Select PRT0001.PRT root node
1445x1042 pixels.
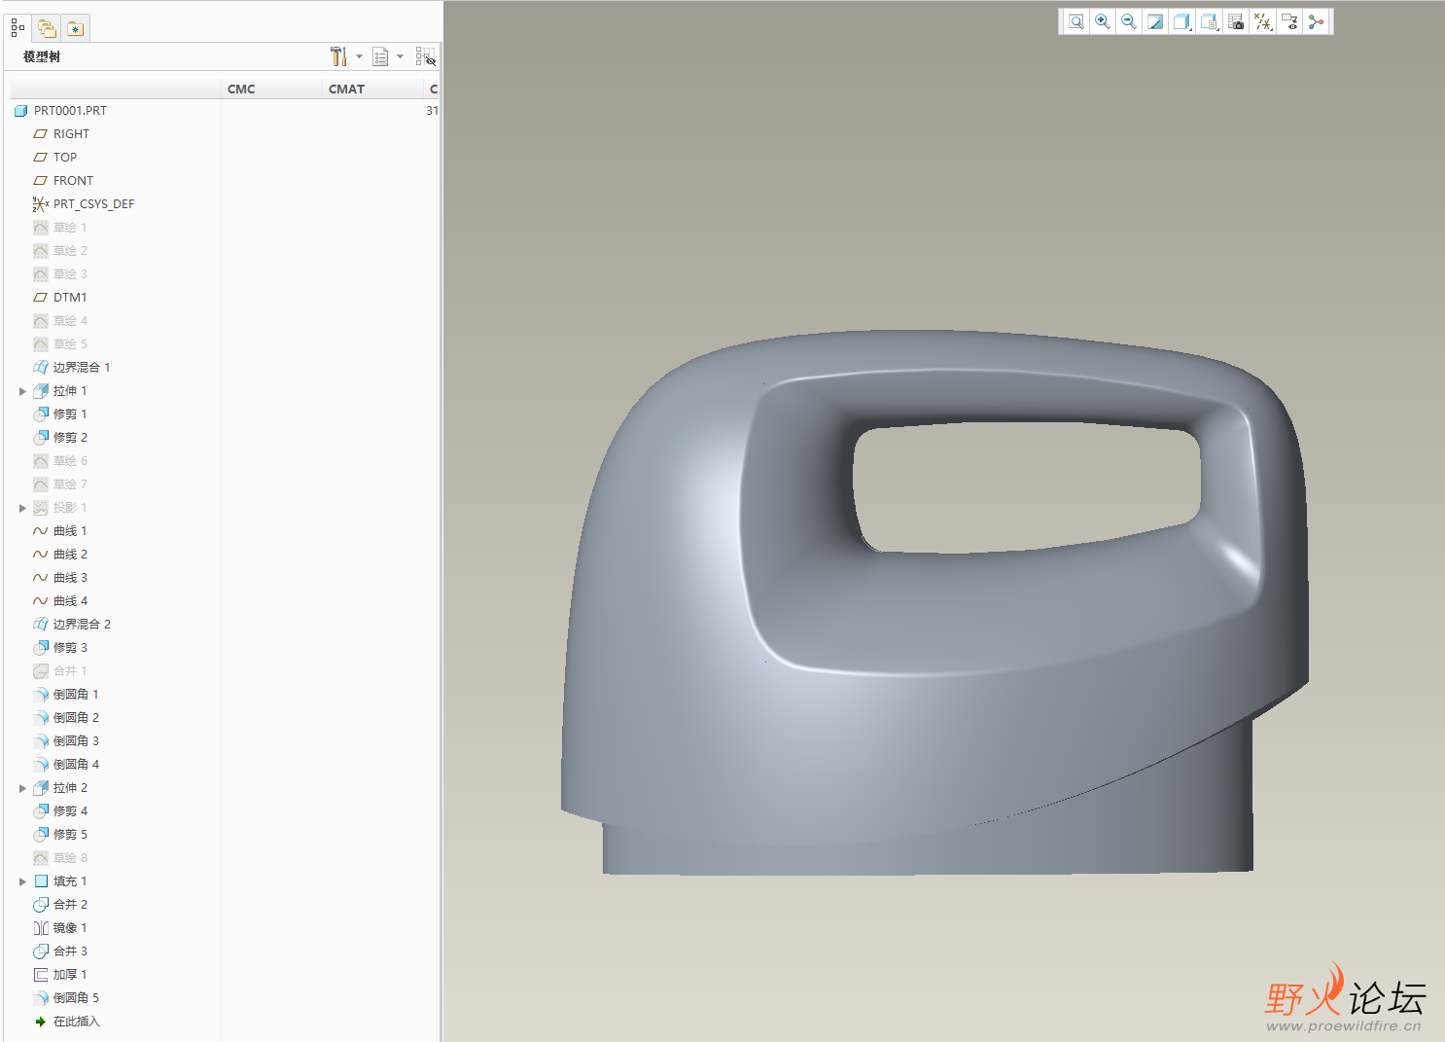coord(70,111)
